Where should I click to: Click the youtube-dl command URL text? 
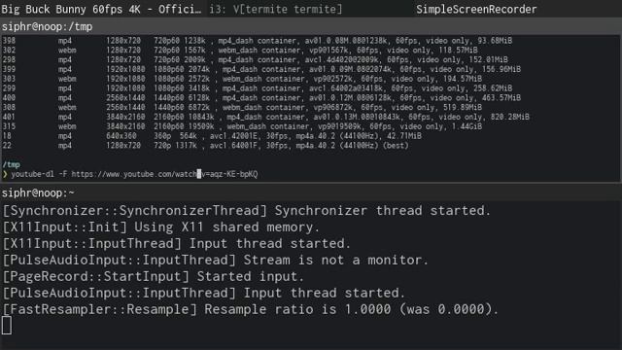[x=164, y=174]
